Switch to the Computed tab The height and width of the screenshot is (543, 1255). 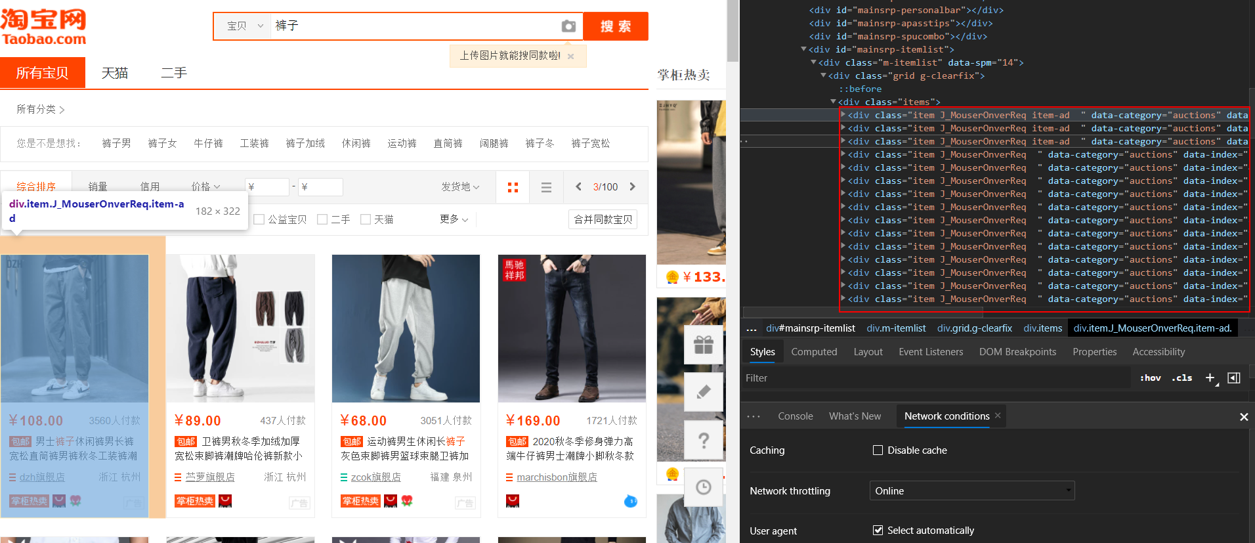click(x=814, y=352)
